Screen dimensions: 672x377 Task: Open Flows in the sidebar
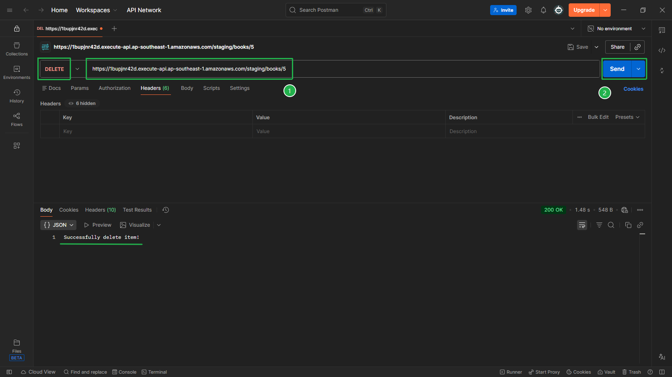point(17,120)
